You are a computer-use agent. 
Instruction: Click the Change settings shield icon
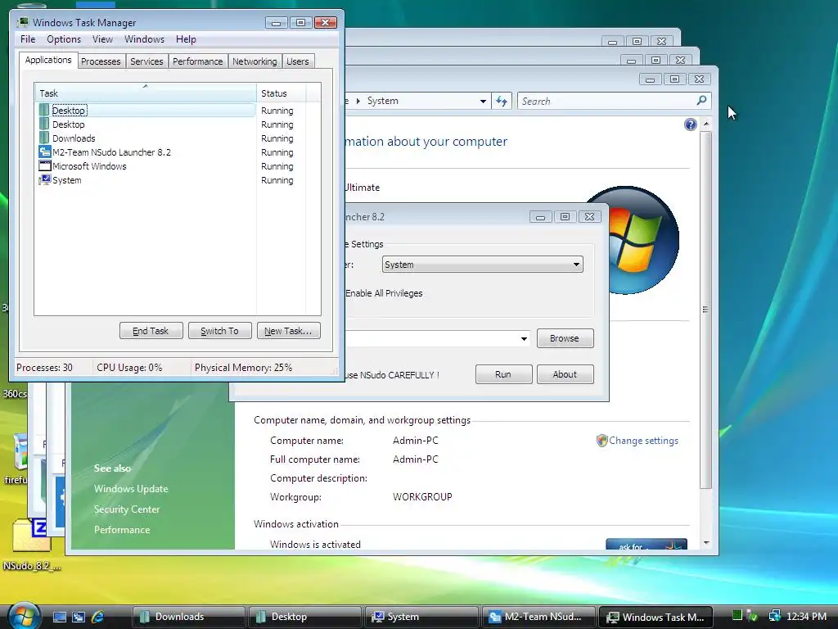pos(601,441)
